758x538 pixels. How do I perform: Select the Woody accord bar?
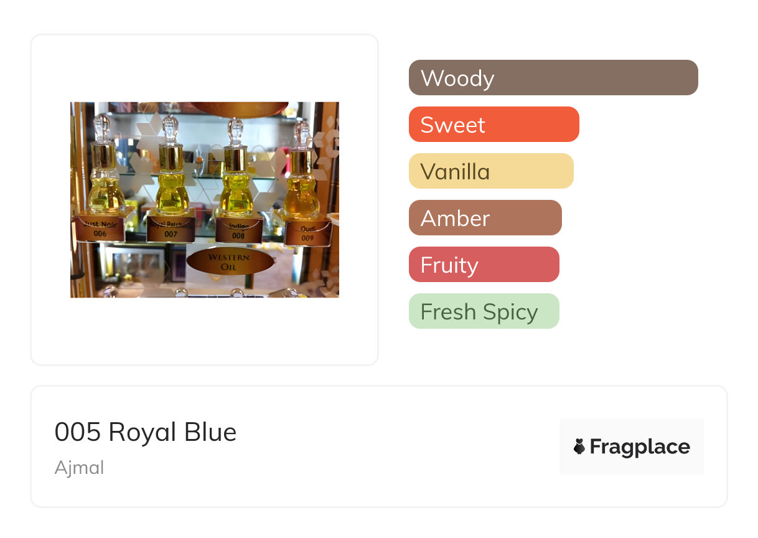(x=553, y=78)
